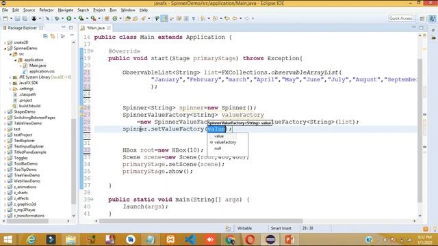Screen dimensions: 438x246
Task: Select application.css in Package Explorer
Action: [x=42, y=71]
